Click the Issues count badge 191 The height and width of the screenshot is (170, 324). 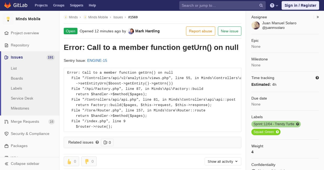(x=50, y=57)
